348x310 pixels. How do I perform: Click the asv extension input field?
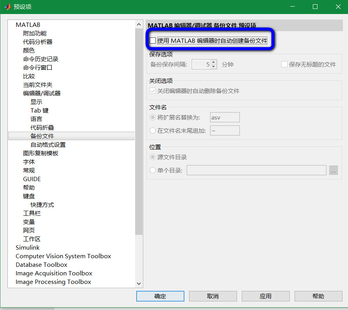(225, 117)
